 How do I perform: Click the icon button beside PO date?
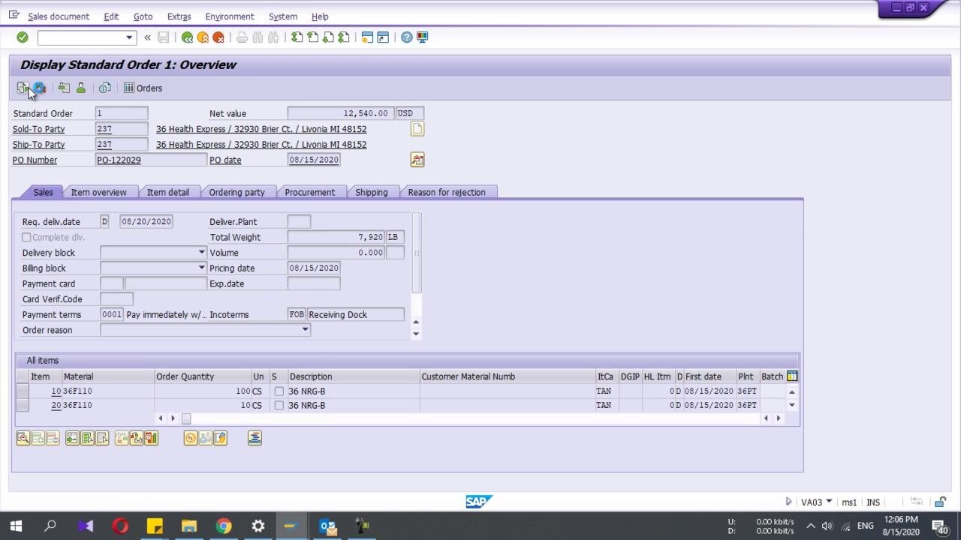[417, 160]
